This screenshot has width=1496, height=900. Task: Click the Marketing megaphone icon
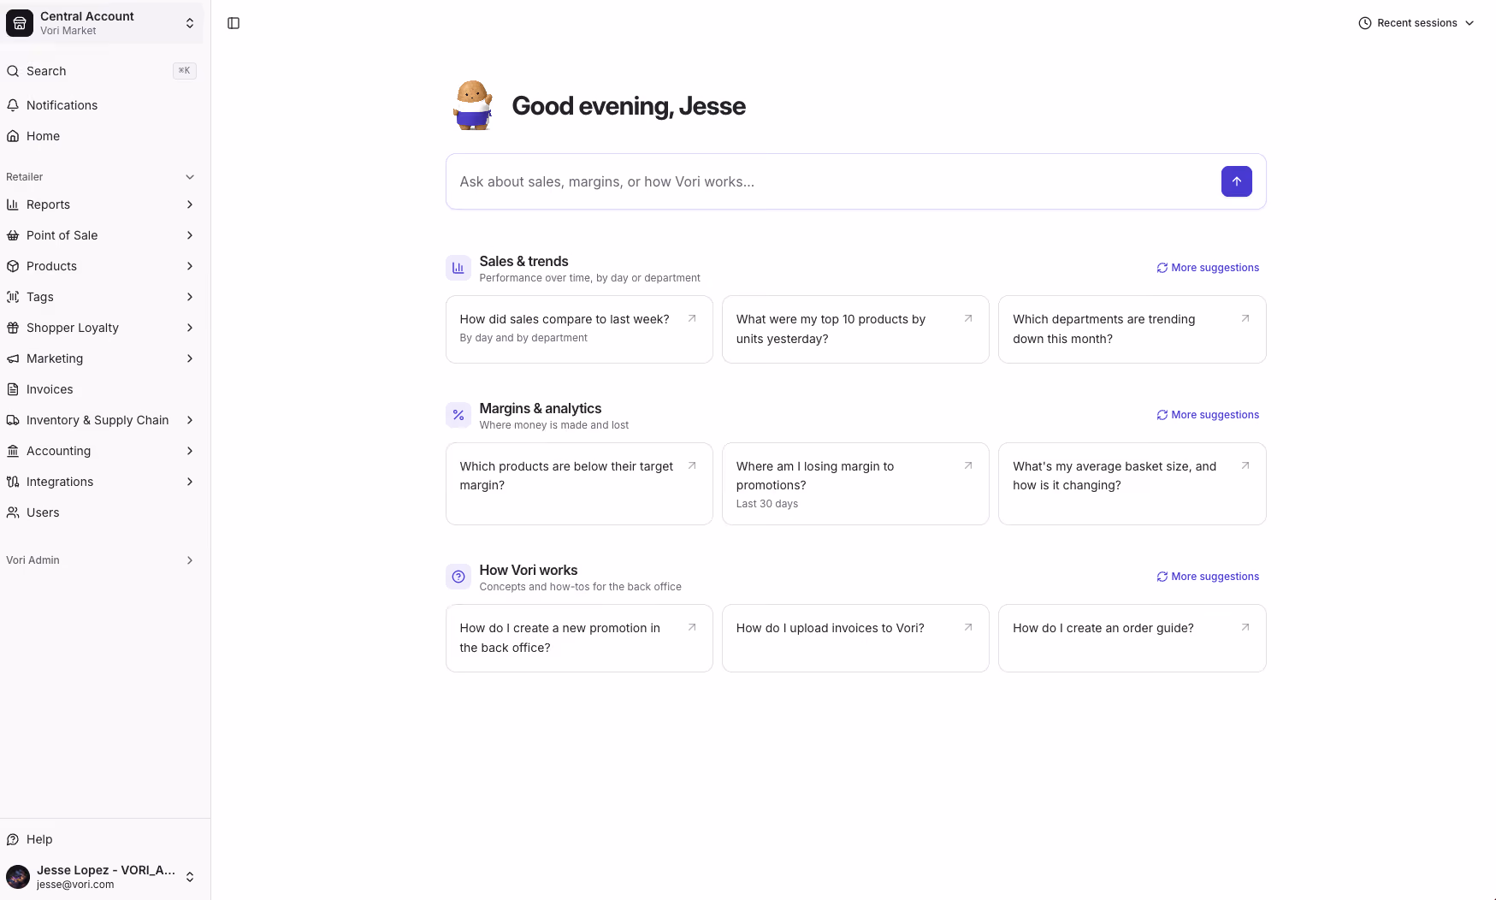click(13, 358)
